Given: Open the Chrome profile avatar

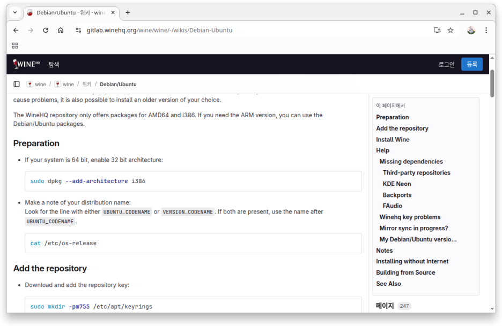Looking at the screenshot, I should 471,31.
